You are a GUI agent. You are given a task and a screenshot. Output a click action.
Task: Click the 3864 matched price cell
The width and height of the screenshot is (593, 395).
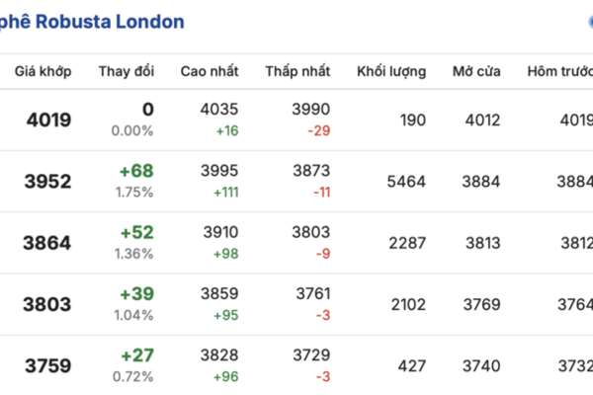[x=47, y=243]
